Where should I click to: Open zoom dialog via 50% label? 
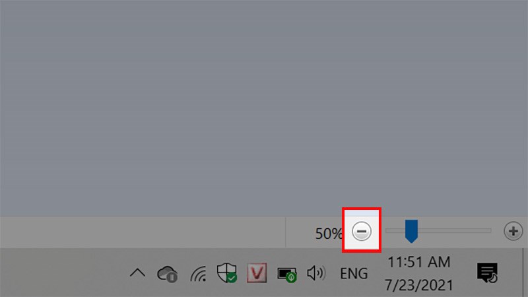point(328,234)
